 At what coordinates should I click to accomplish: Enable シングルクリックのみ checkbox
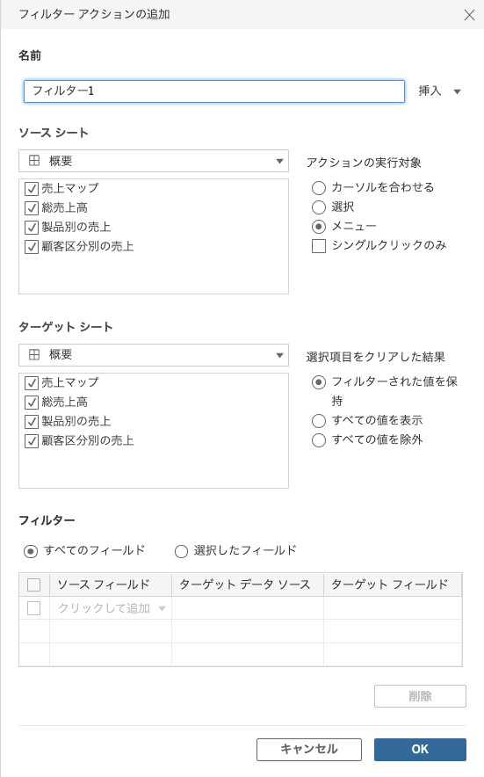click(x=319, y=246)
